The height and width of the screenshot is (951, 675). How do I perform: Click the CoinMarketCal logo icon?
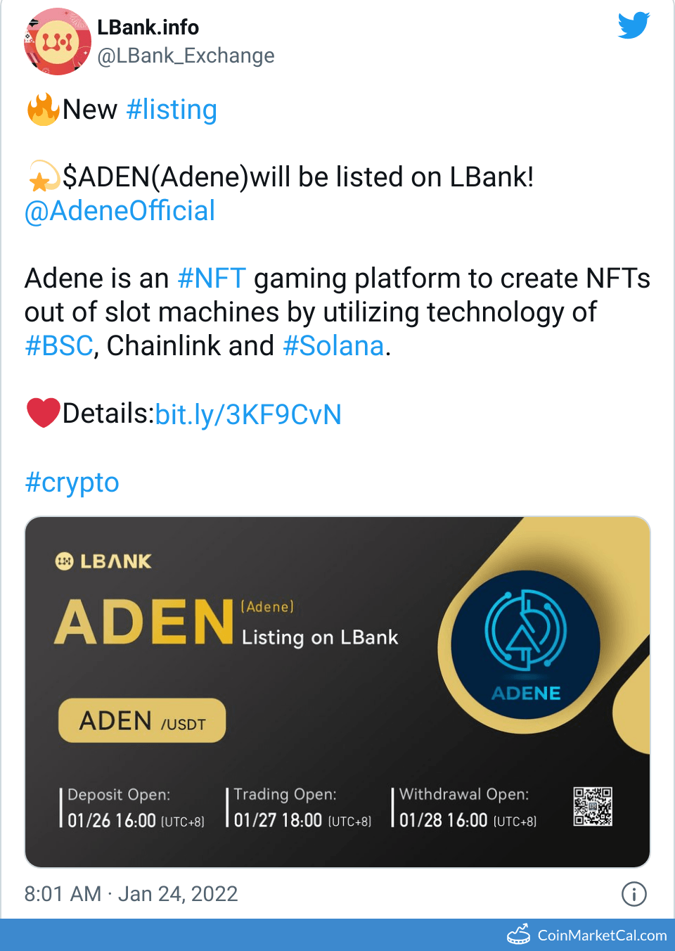click(x=519, y=935)
